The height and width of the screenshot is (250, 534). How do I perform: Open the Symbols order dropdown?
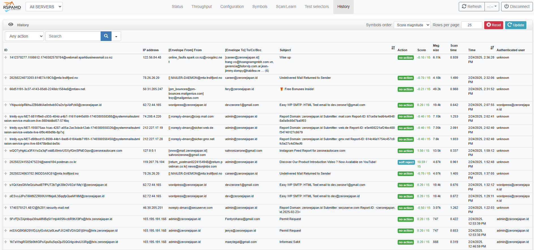pos(412,25)
